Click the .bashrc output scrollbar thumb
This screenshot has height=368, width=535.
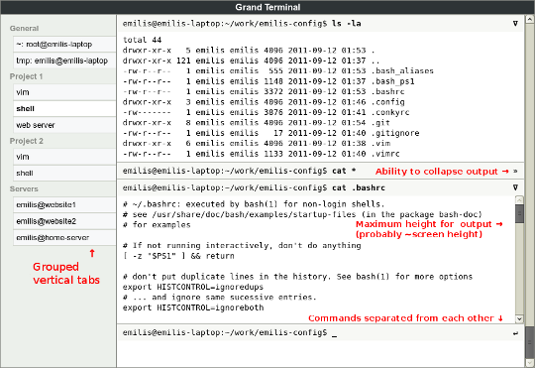(x=519, y=214)
